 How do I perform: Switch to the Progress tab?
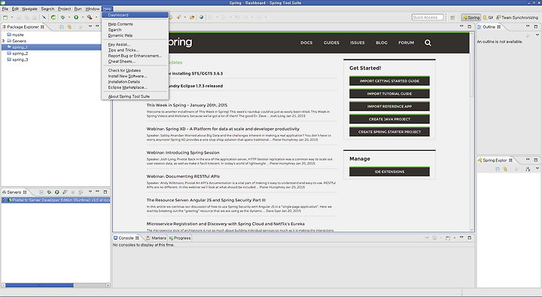[x=180, y=238]
